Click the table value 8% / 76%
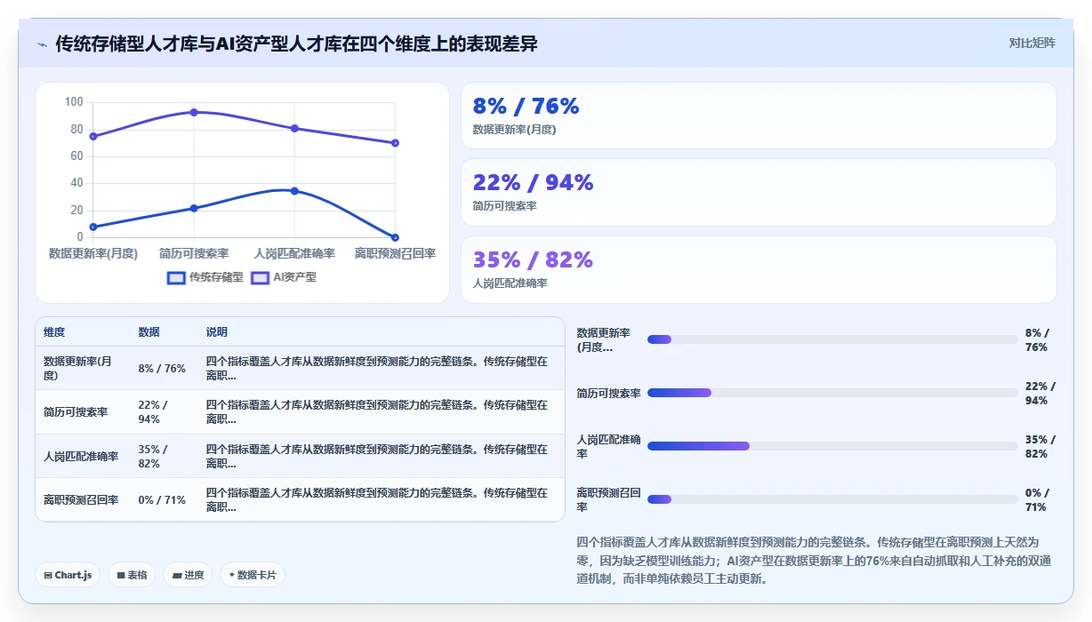Viewport: 1092px width, 622px height. coord(162,369)
